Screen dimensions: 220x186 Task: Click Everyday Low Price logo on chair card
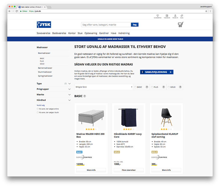[x=159, y=157]
